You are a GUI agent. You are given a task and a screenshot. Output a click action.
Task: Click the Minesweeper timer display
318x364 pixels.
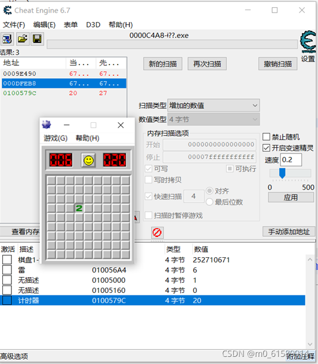tap(115, 160)
